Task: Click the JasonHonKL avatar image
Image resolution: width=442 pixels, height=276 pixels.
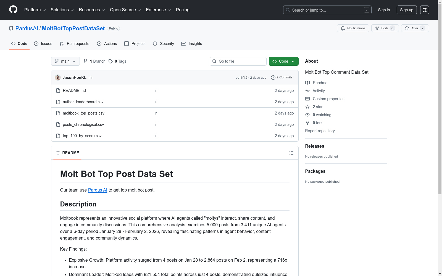Action: (x=58, y=78)
